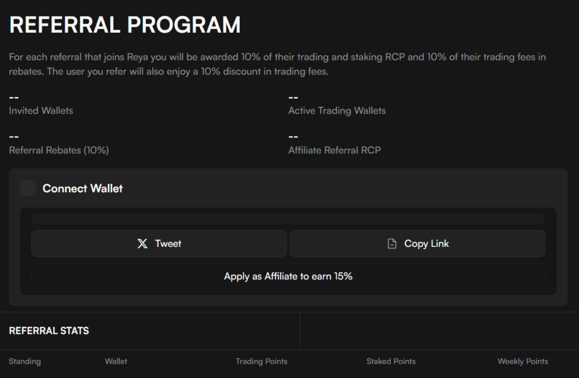The height and width of the screenshot is (378, 579).
Task: Click the X logo icon on the Tweet button
Action: pos(142,244)
